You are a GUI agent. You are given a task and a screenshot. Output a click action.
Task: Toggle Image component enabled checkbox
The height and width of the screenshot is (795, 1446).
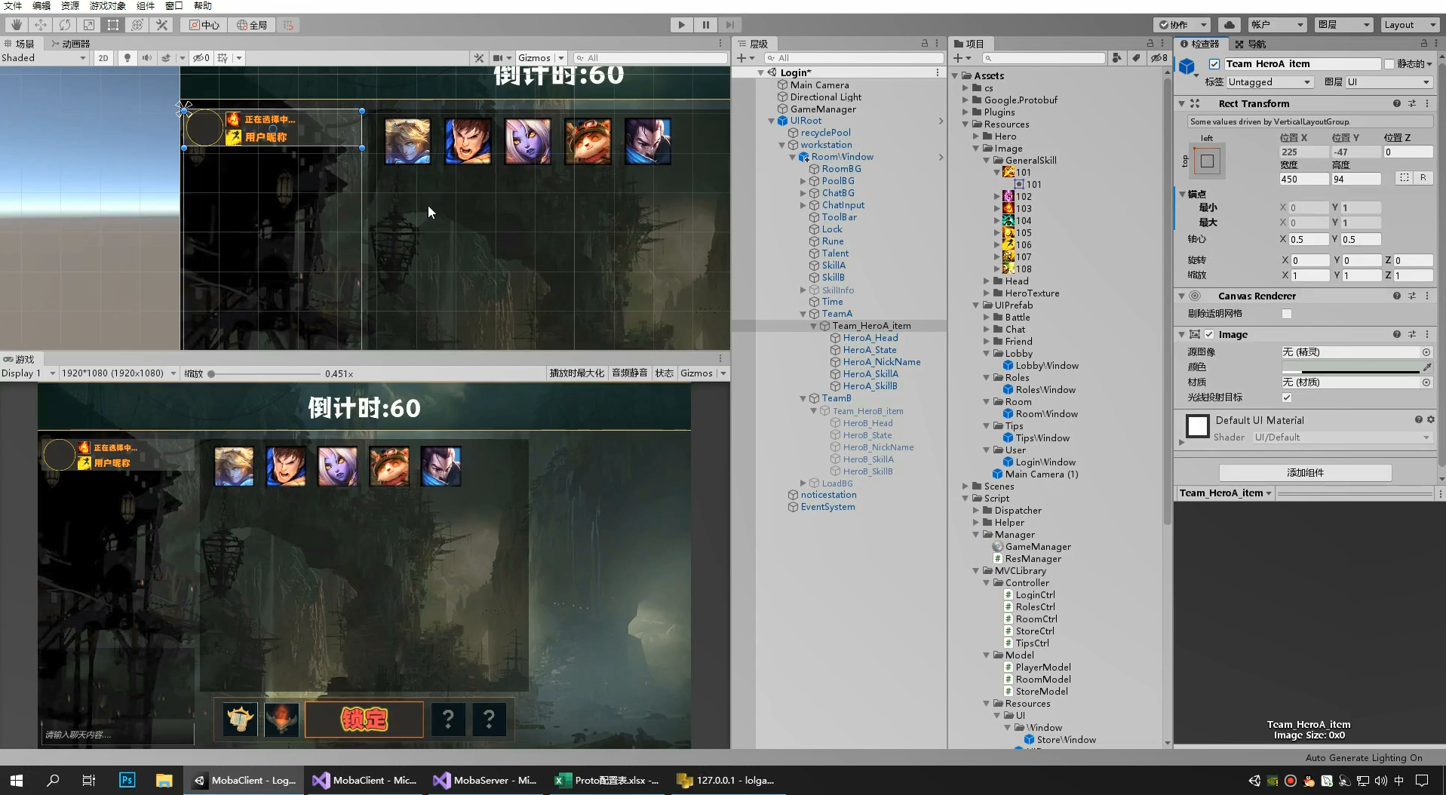pos(1209,334)
